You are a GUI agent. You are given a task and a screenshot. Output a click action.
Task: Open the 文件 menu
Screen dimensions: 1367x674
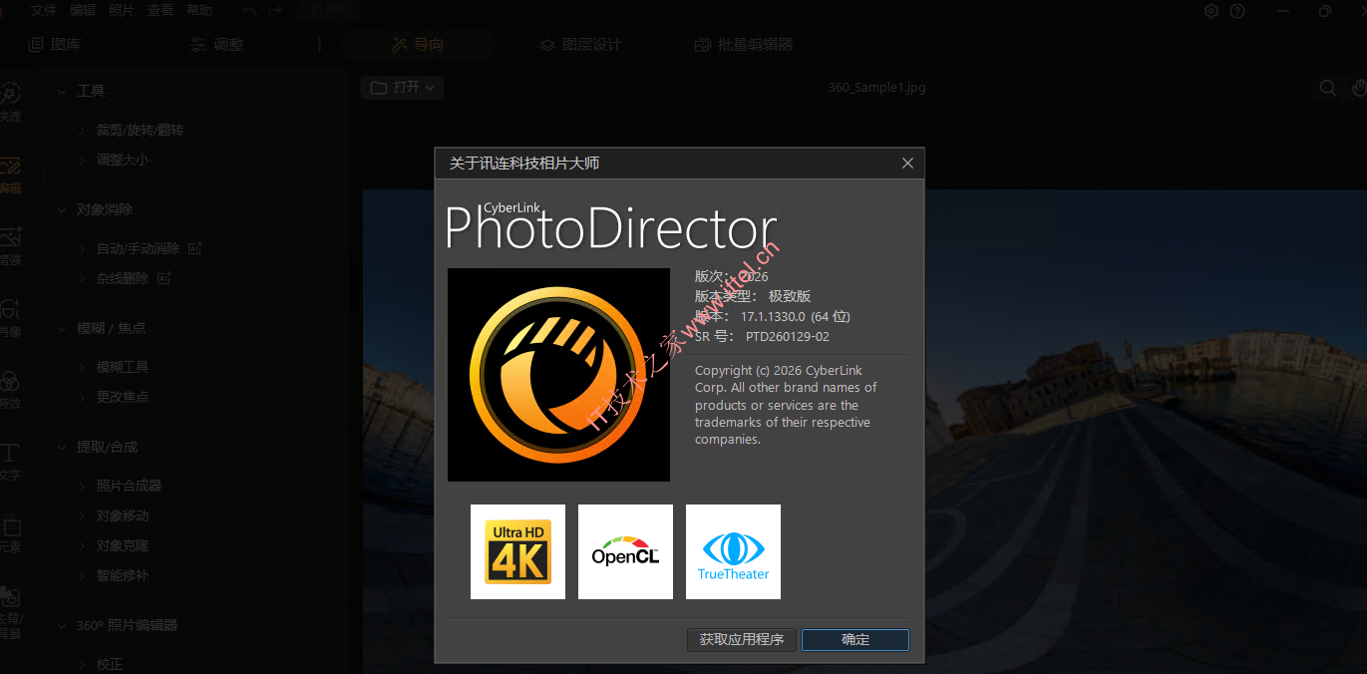(43, 11)
